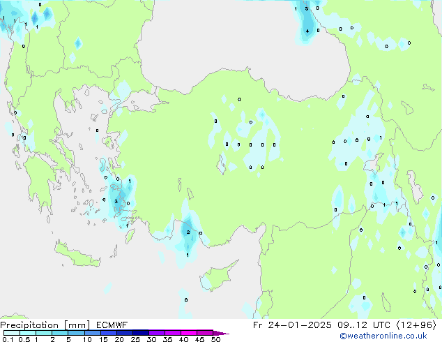Click the "ECMWF" model label
The image size is (442, 342).
pos(112,325)
